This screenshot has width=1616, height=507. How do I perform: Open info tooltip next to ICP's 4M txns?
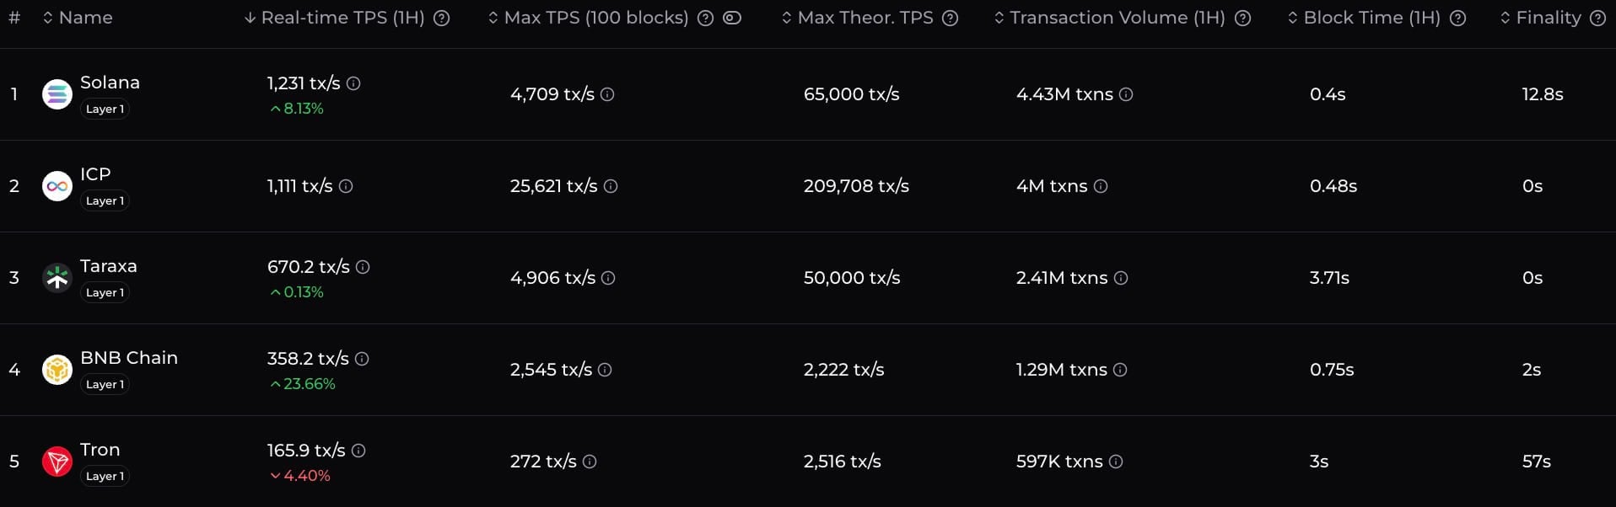point(1102,187)
